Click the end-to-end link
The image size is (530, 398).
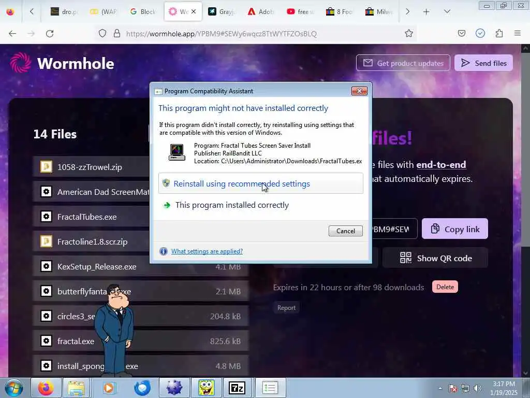click(441, 165)
